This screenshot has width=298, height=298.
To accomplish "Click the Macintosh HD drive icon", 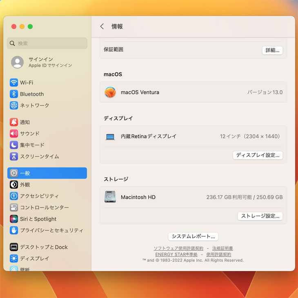I will [110, 197].
